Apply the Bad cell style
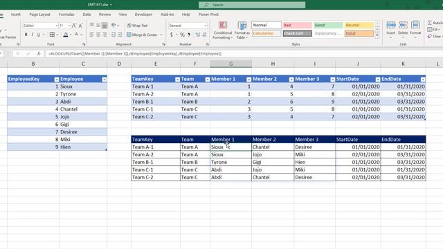443x249 pixels. (x=298, y=25)
